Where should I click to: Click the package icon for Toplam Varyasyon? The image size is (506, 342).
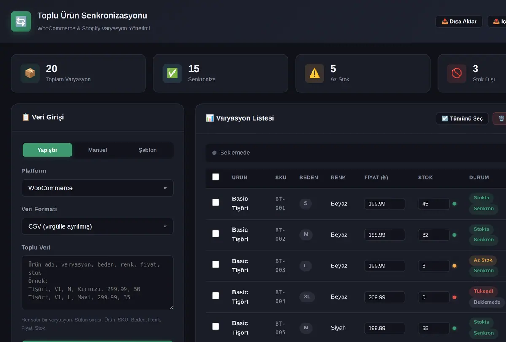(x=30, y=73)
